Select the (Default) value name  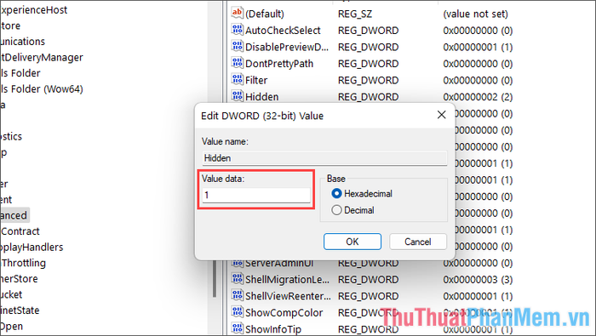point(265,14)
